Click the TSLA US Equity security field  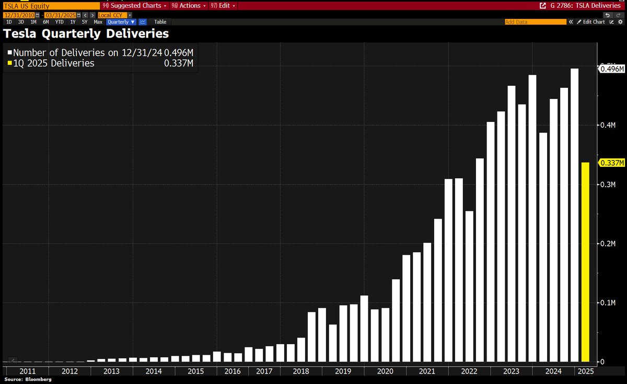pyautogui.click(x=51, y=6)
